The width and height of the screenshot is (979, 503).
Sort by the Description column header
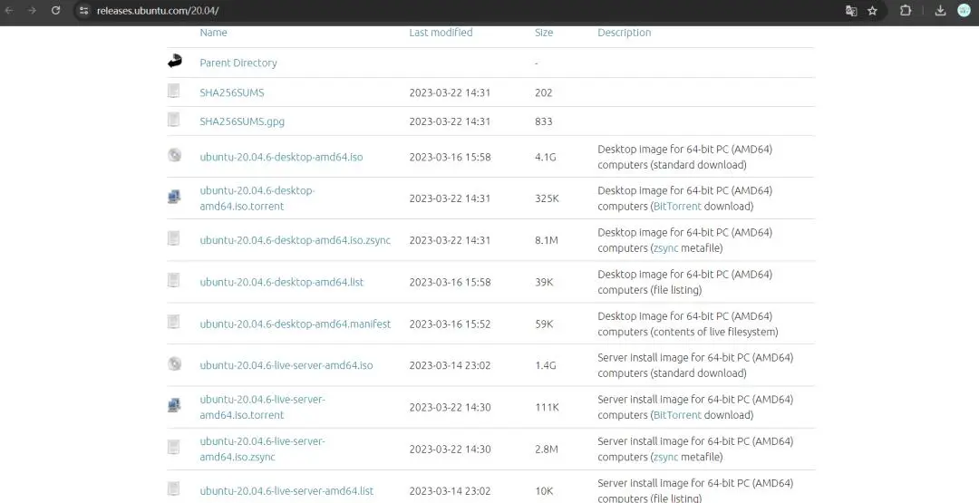click(625, 33)
